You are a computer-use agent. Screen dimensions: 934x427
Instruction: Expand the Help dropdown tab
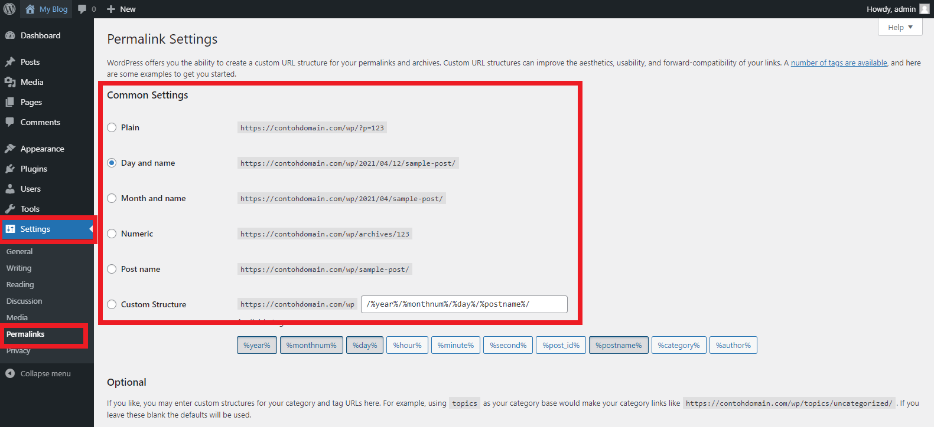pos(900,27)
